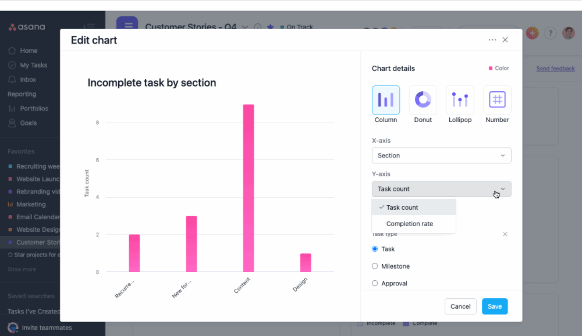Open the X-axis Section dropdown
582x336 pixels.
tap(441, 155)
